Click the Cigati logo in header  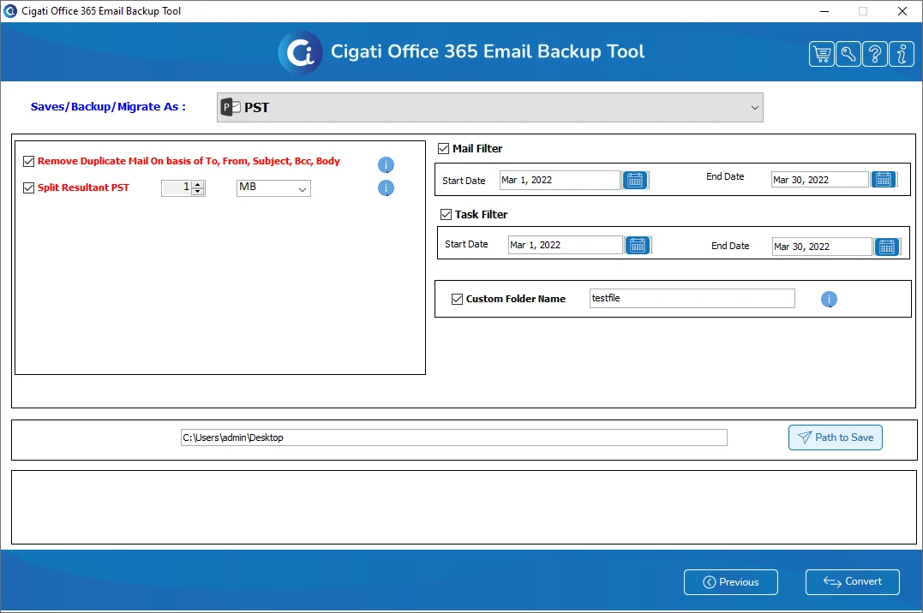[300, 52]
